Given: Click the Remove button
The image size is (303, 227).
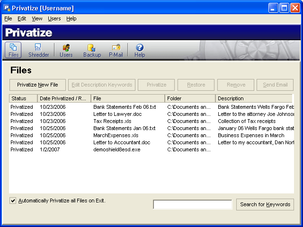Looking at the screenshot, I should click(236, 85).
